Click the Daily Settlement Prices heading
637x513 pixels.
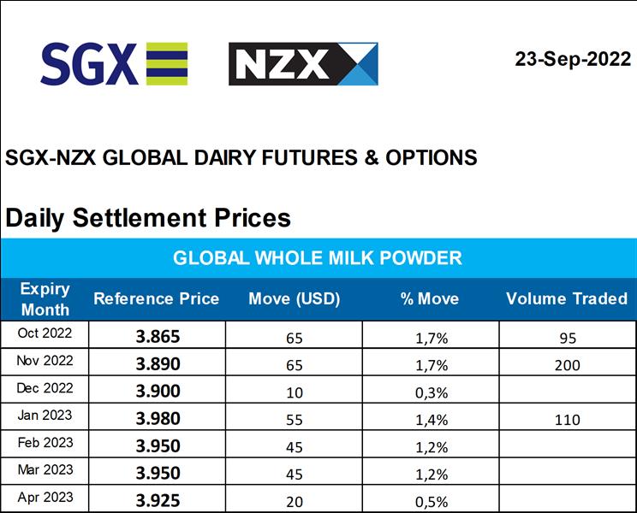(148, 217)
